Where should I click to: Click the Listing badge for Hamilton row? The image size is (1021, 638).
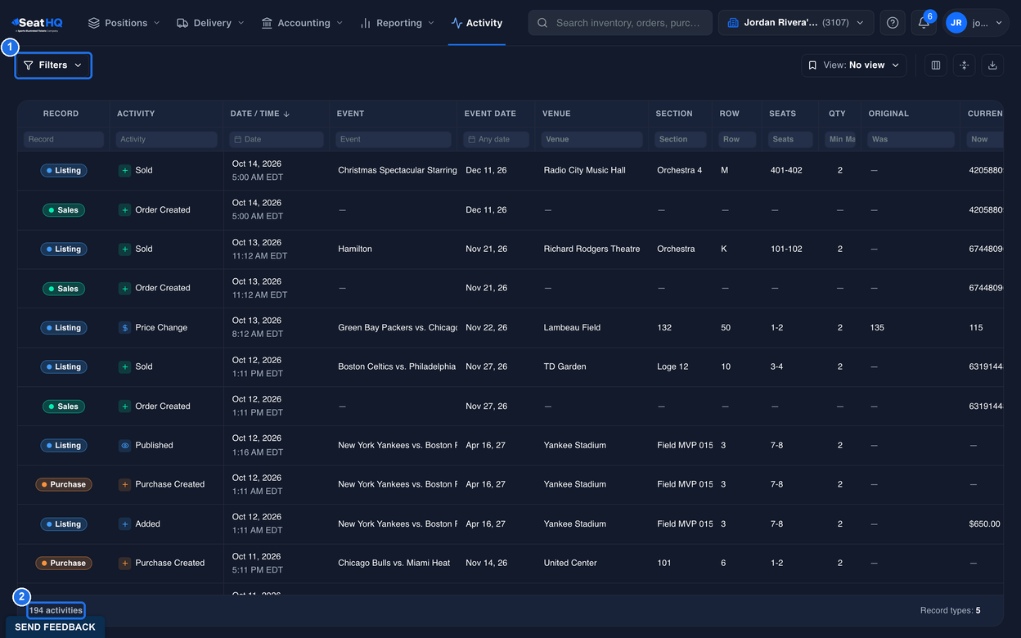pyautogui.click(x=64, y=249)
